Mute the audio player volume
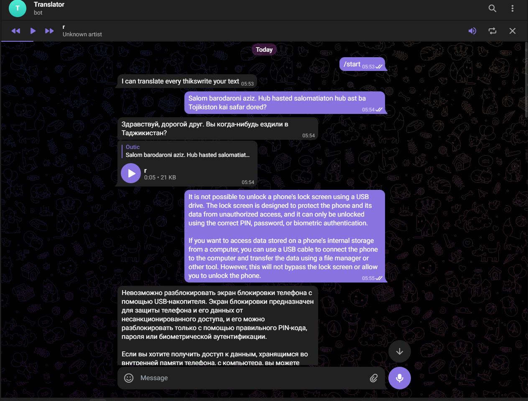The width and height of the screenshot is (528, 401). [x=472, y=31]
